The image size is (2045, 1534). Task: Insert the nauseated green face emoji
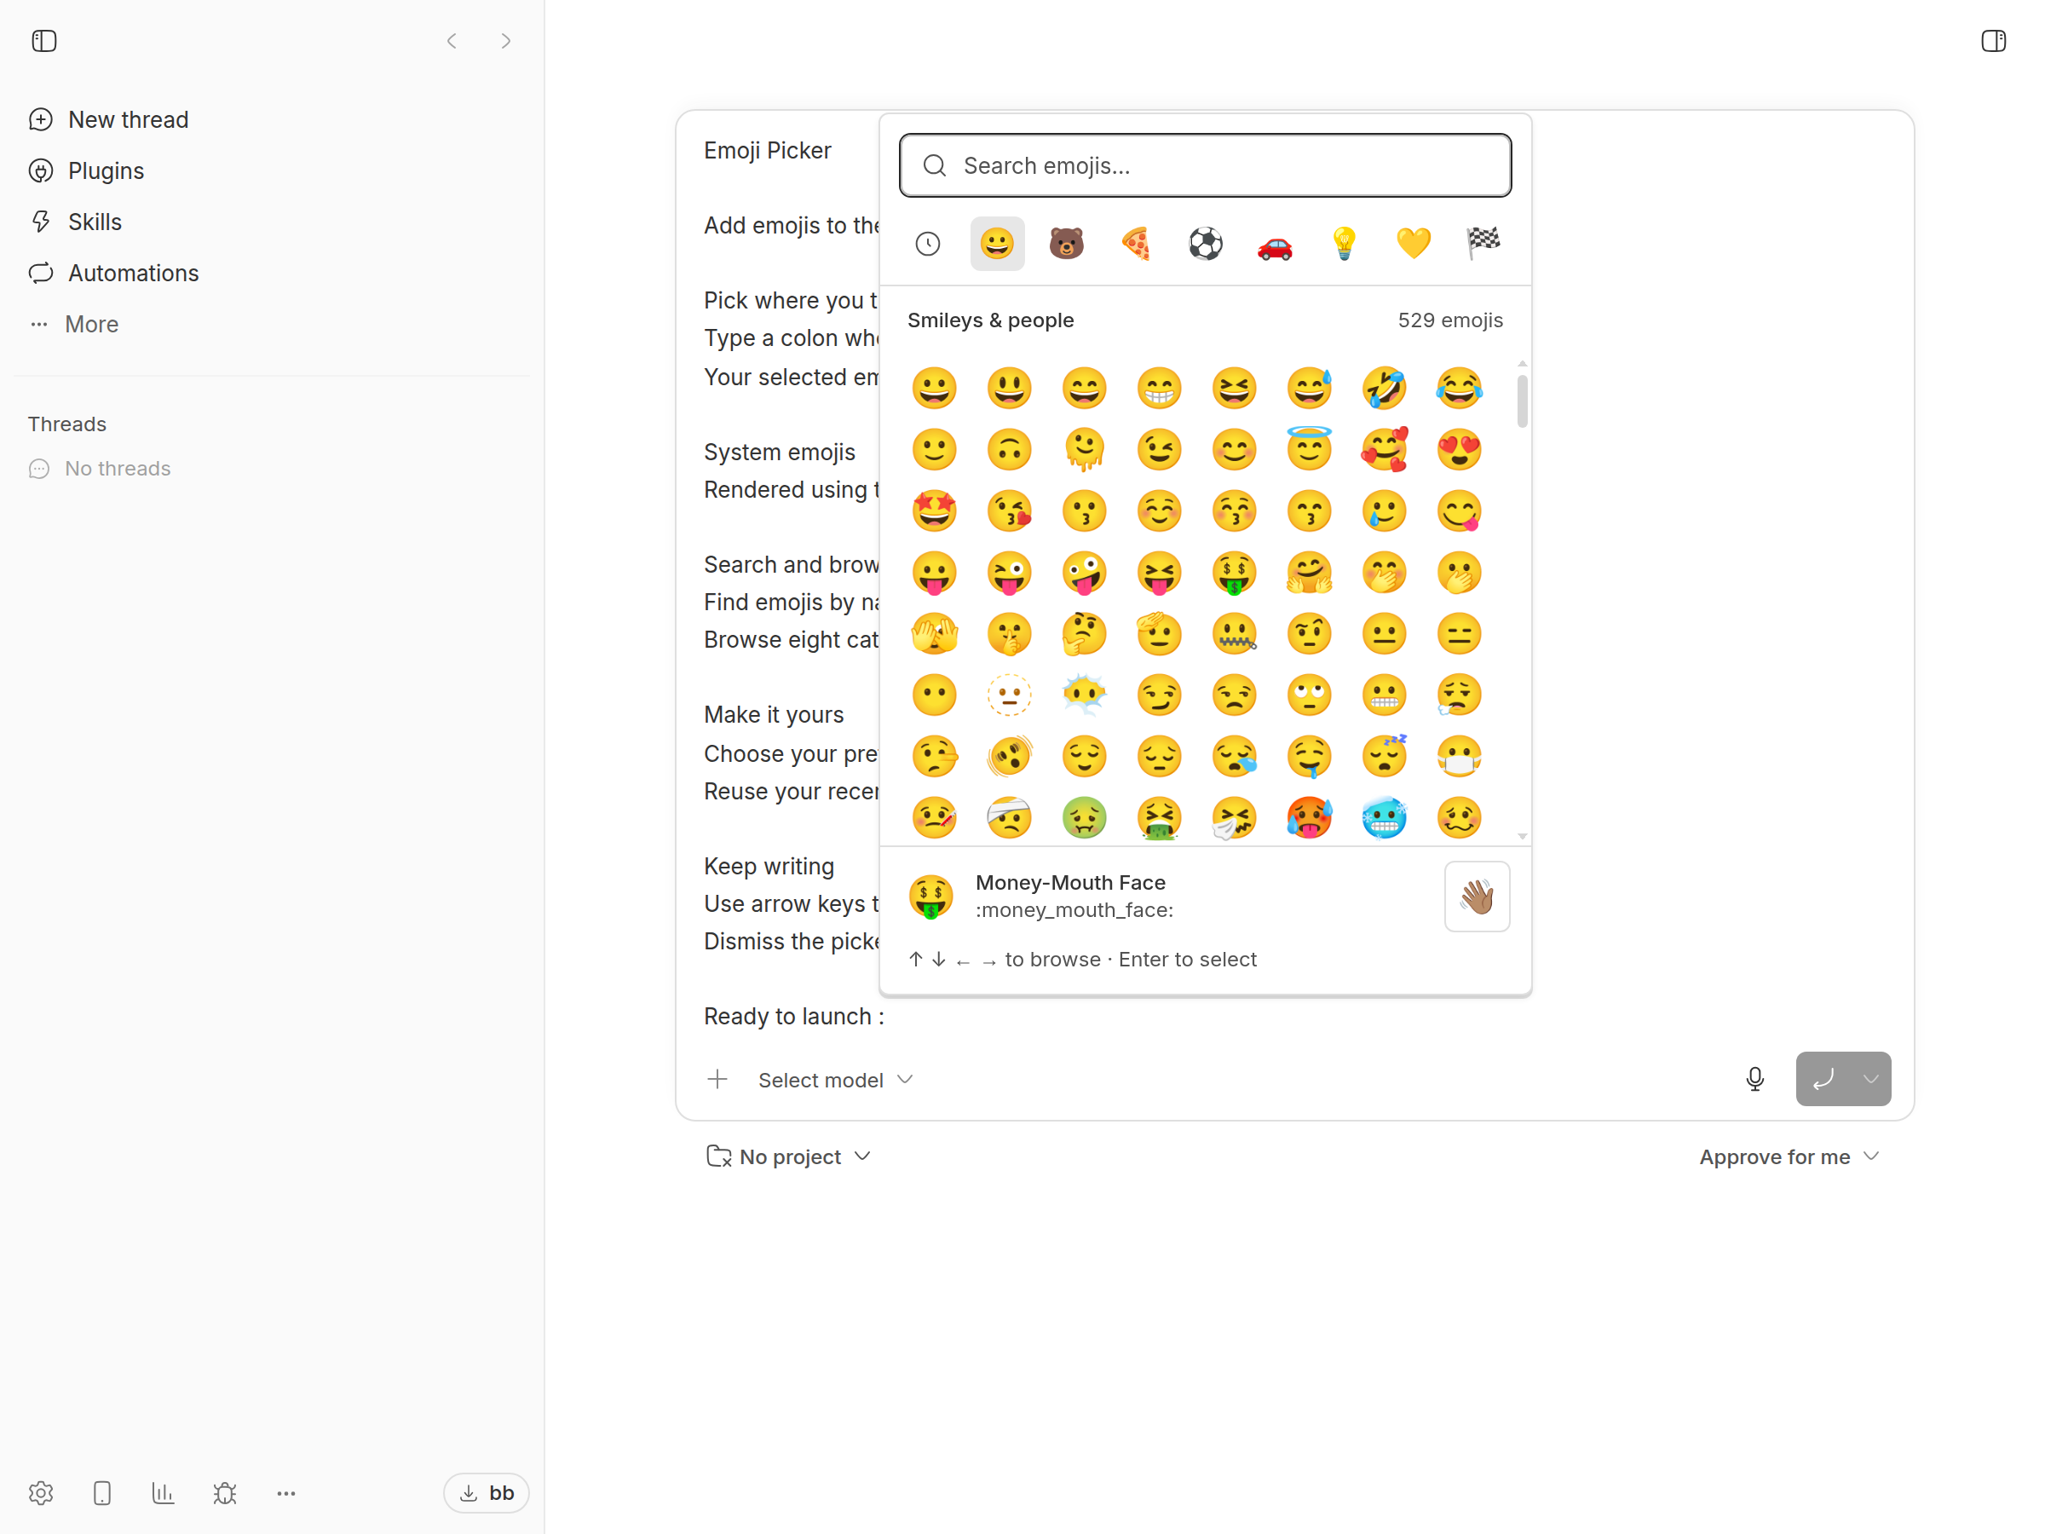point(1084,817)
